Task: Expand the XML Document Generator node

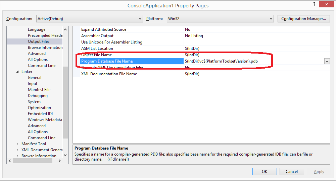Action: click(18, 150)
